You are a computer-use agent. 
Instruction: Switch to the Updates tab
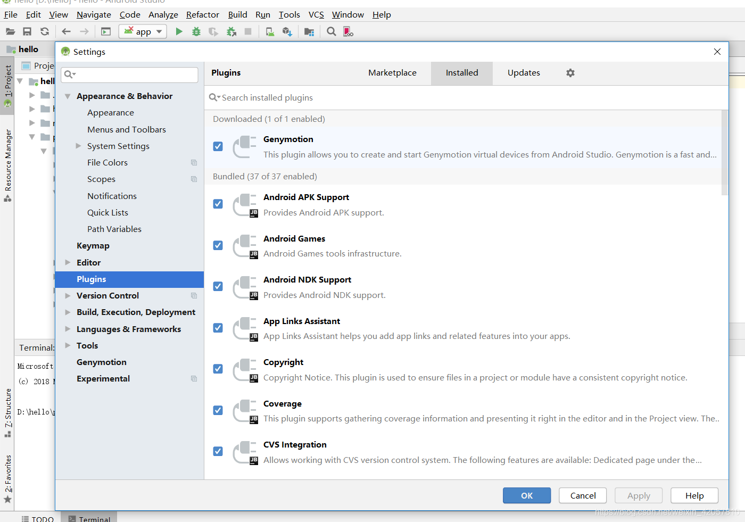point(524,73)
